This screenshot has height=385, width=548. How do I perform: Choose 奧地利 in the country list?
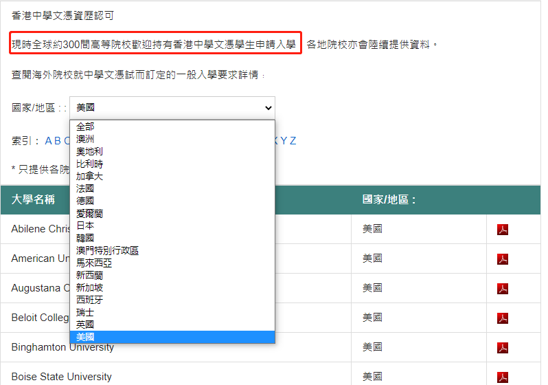point(172,151)
